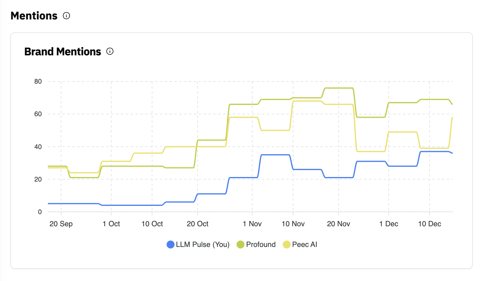Image resolution: width=481 pixels, height=281 pixels.
Task: Select the 20 Oct axis date label
Action: pyautogui.click(x=197, y=224)
